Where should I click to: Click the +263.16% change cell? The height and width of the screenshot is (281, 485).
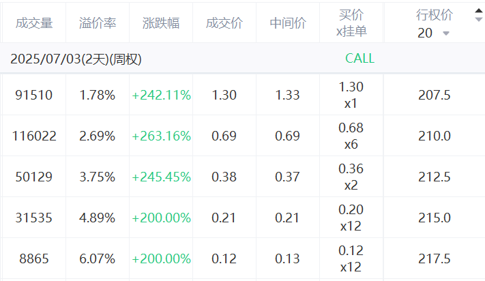161,136
